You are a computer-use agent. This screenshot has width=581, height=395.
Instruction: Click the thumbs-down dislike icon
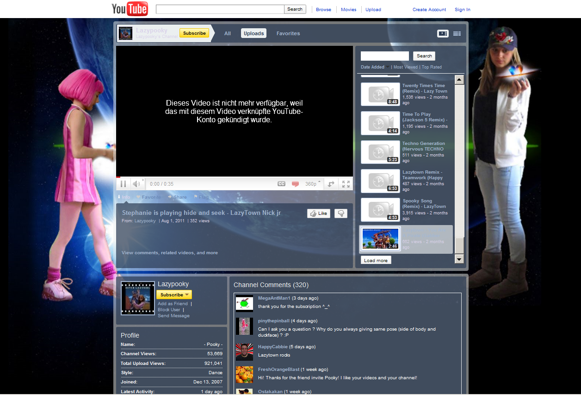[x=341, y=213]
